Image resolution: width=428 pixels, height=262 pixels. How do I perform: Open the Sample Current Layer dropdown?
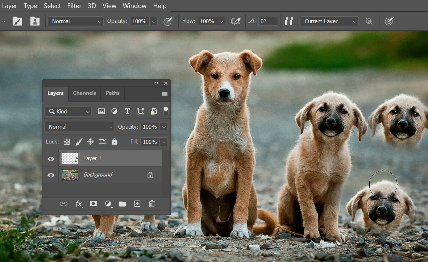tap(329, 21)
